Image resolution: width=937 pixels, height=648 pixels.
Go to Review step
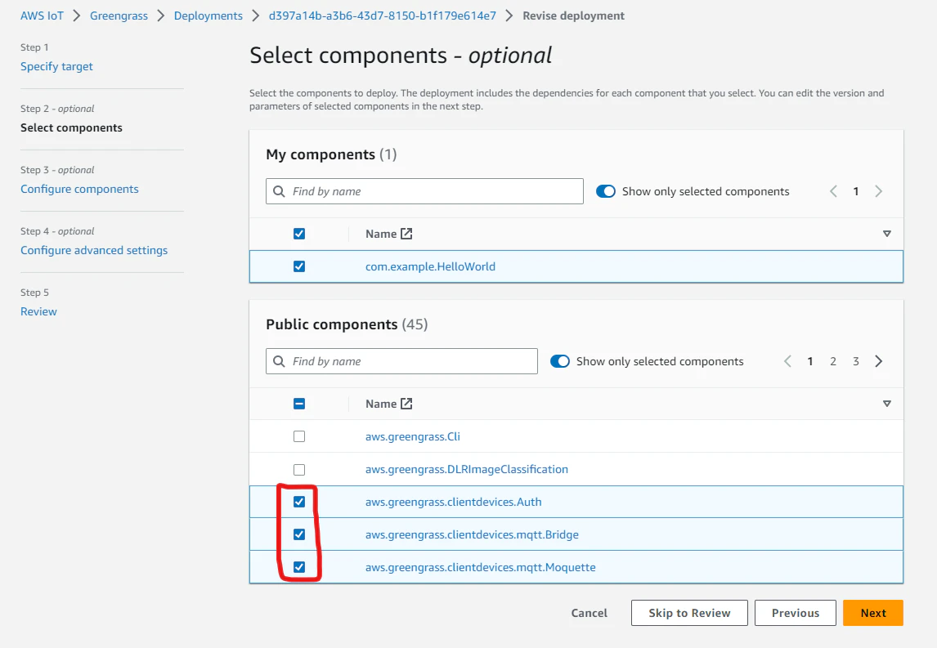tap(39, 311)
